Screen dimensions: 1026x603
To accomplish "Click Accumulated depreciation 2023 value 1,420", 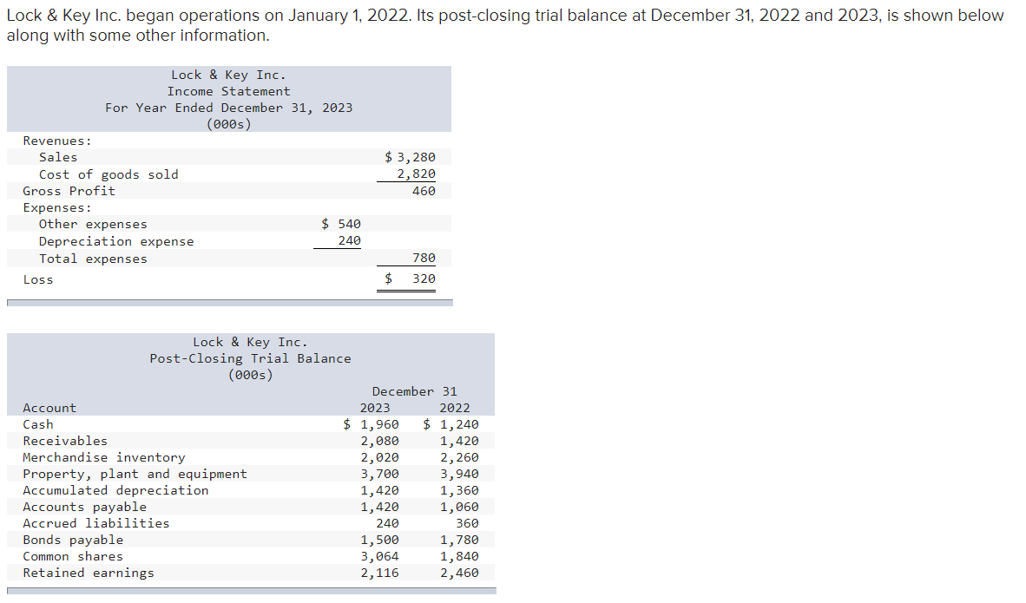I will (379, 490).
